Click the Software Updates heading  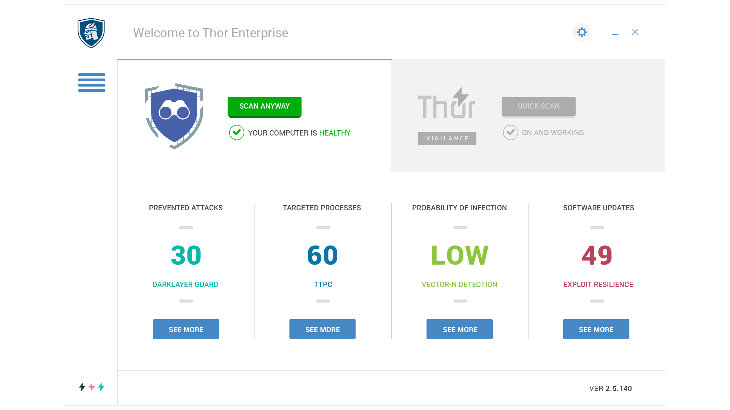pyautogui.click(x=598, y=208)
